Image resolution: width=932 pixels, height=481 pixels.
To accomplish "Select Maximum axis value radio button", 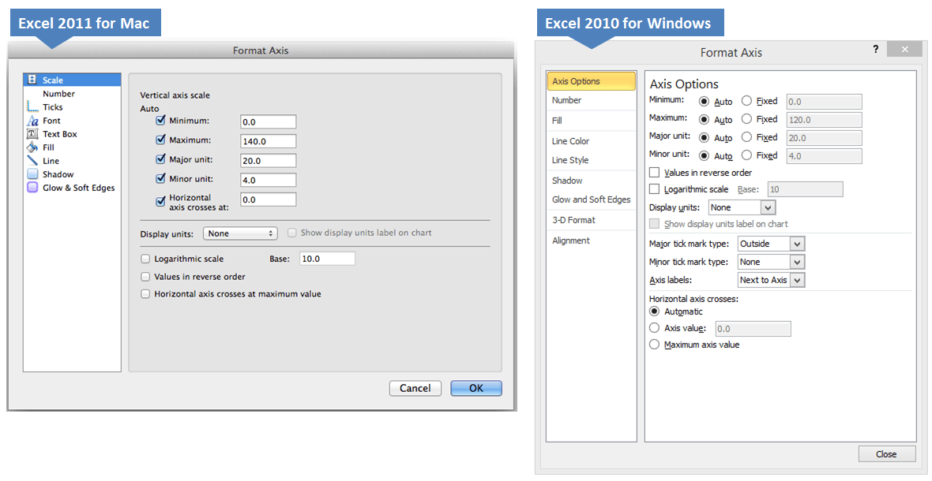I will (654, 345).
